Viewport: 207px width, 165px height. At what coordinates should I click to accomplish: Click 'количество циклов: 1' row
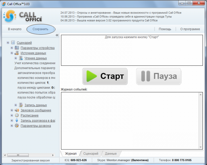33,82
